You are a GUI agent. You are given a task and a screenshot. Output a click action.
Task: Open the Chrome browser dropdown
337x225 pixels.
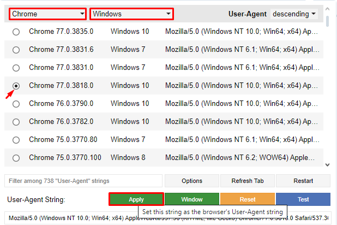coord(47,14)
